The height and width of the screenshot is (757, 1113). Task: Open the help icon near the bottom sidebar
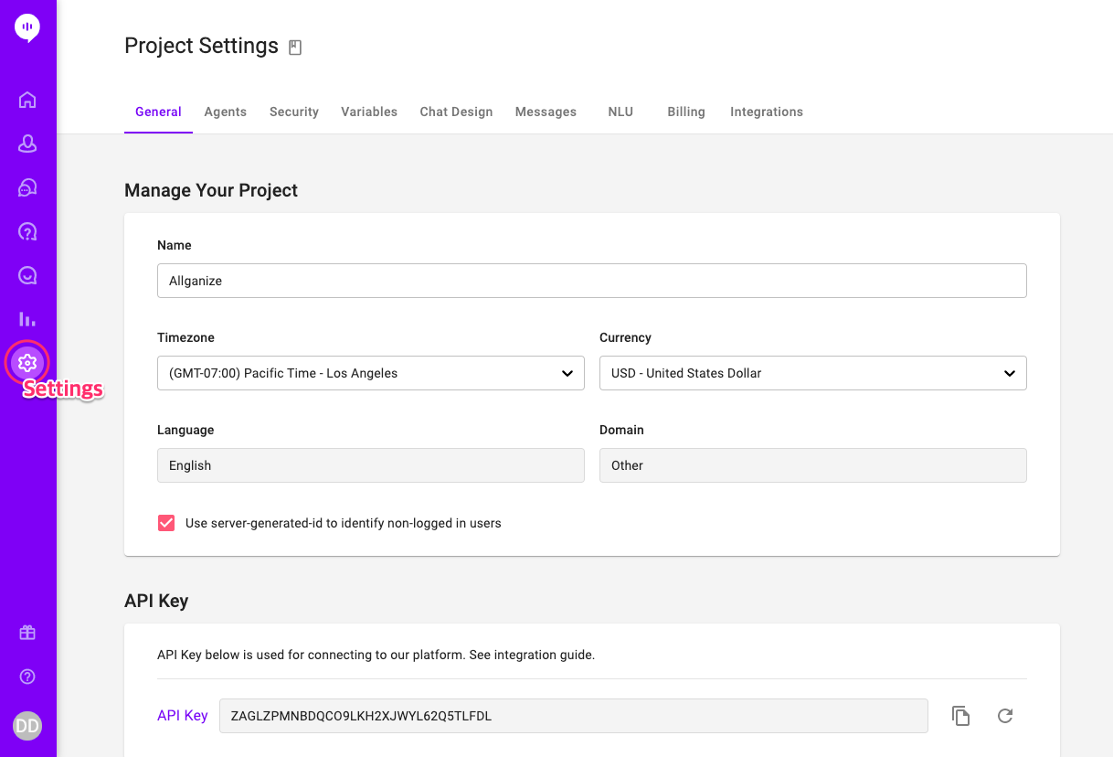[x=27, y=676]
